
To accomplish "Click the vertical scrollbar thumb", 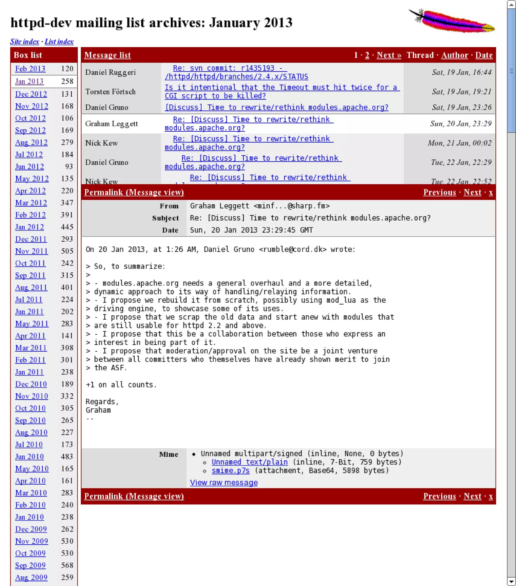I will point(511,70).
